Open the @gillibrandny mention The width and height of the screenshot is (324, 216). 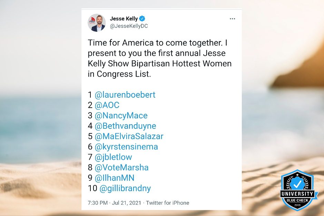[x=125, y=188]
